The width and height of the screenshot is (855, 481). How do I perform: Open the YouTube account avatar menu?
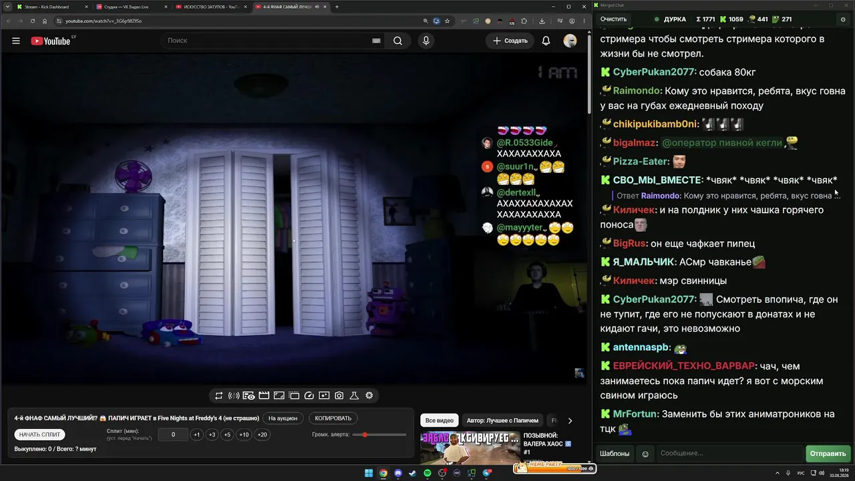[x=570, y=41]
